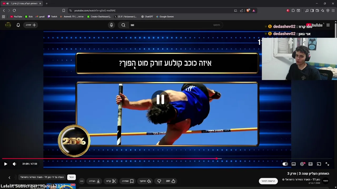This screenshot has width=337, height=189.
Task: Click the red recording extension icon
Action: (288, 10)
